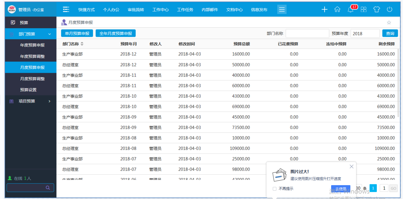
Task: Click the sidebar search input box
Action: 30,188
